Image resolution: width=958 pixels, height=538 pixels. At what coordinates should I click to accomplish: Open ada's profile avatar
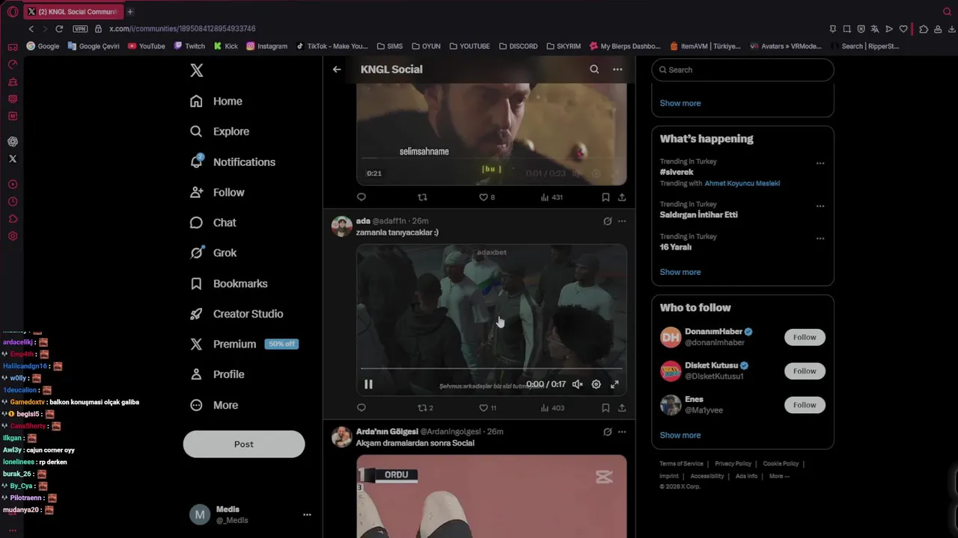pyautogui.click(x=342, y=226)
